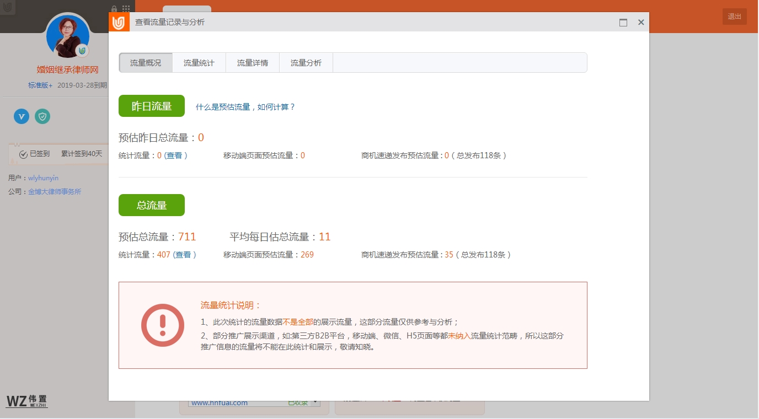This screenshot has height=419, width=759.
Task: Click the 退出 logout button
Action: [x=734, y=17]
